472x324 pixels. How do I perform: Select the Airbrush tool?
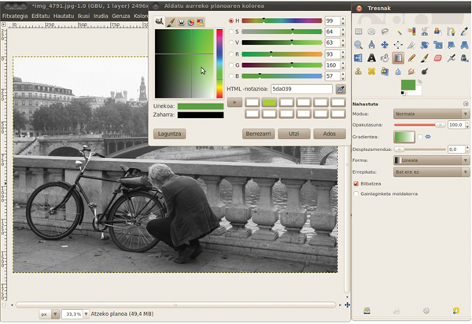click(452, 58)
